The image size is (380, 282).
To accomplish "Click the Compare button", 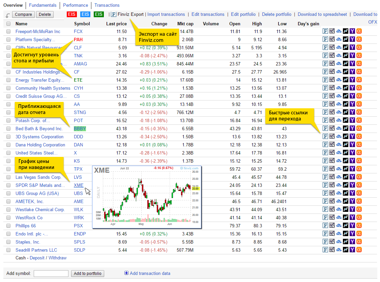I will (23, 14).
